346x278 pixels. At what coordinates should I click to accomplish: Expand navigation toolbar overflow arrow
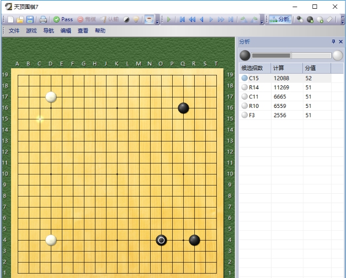coord(262,22)
